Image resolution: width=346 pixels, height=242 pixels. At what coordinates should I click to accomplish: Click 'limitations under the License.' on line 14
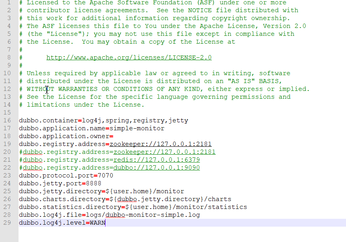[x=86, y=105]
